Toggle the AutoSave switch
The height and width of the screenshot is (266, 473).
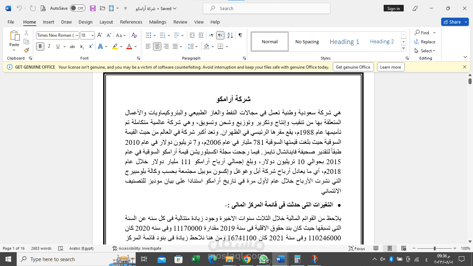point(78,8)
